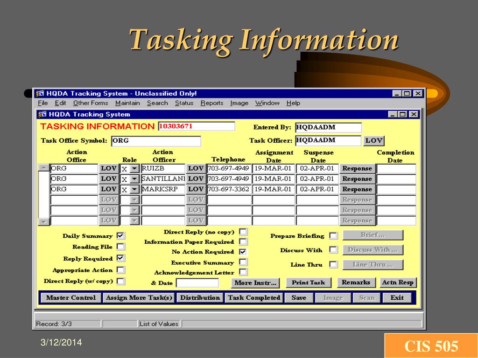Click the More Instr... button
The width and height of the screenshot is (478, 358).
(255, 283)
